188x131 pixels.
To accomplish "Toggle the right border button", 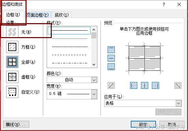I will click(155, 85).
